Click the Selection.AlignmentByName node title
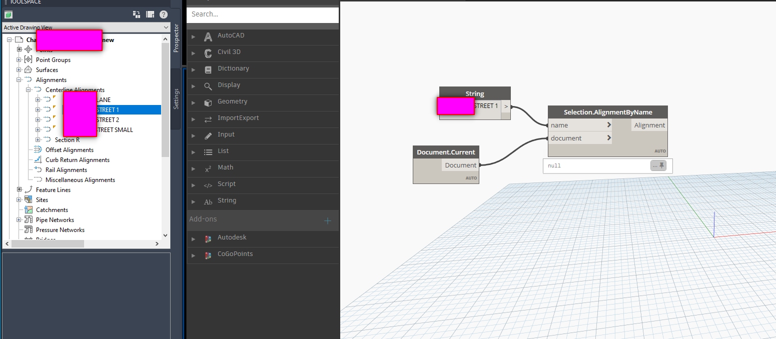 608,112
